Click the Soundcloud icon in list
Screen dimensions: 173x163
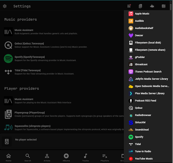[131, 130]
